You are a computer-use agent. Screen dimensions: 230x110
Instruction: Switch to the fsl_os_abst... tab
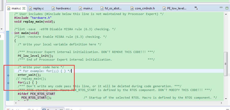pyautogui.click(x=111, y=8)
